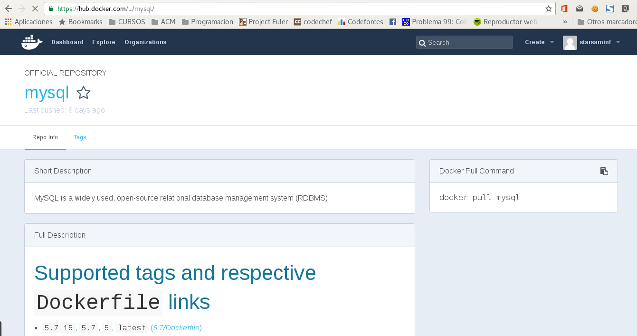
Task: Open the ACM bookmark folder
Action: click(x=163, y=22)
